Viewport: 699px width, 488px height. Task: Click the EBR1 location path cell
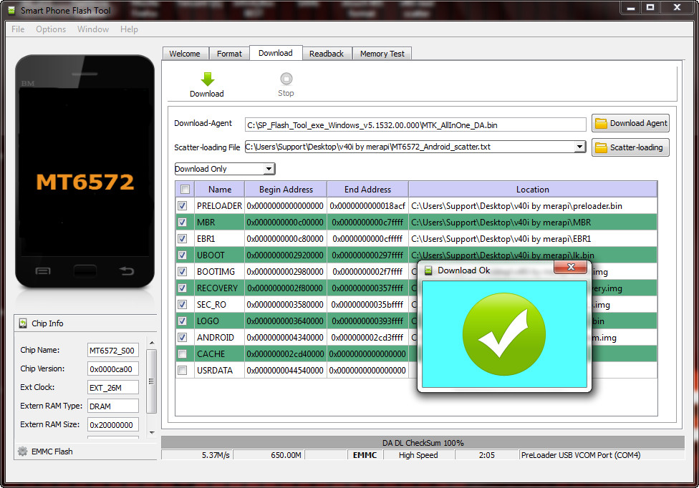(533, 239)
